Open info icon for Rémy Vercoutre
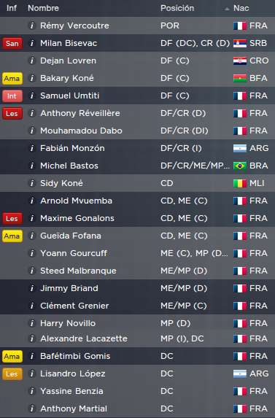The image size is (275, 418). pos(31,26)
